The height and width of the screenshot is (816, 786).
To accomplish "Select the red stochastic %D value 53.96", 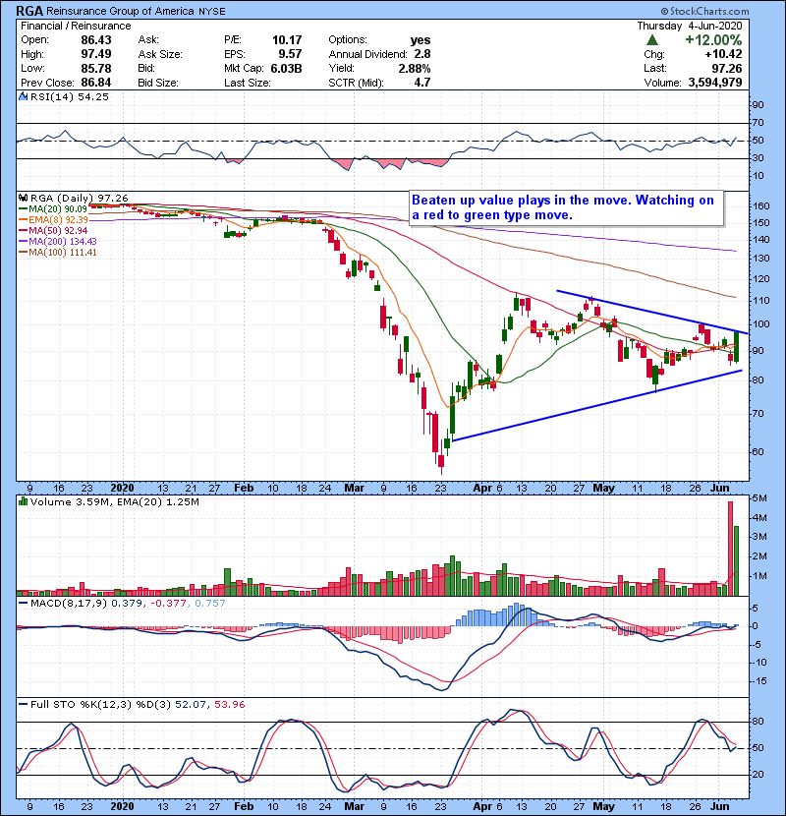I will tap(229, 704).
